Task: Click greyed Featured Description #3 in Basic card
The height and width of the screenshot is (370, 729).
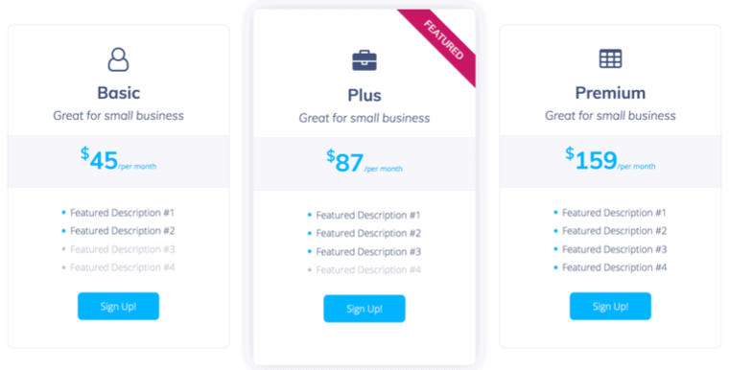Action: click(122, 249)
